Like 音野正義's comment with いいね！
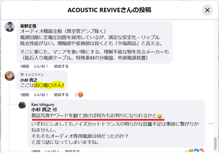 pyautogui.click(x=41, y=66)
